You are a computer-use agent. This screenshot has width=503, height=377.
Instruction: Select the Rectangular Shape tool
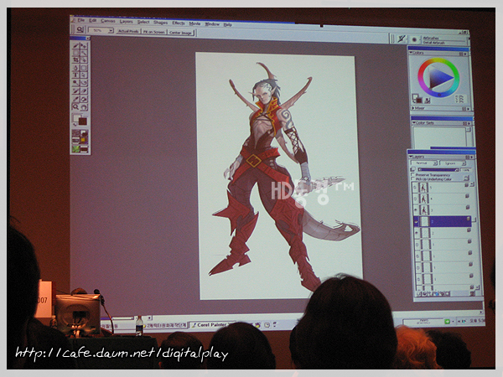click(x=84, y=68)
